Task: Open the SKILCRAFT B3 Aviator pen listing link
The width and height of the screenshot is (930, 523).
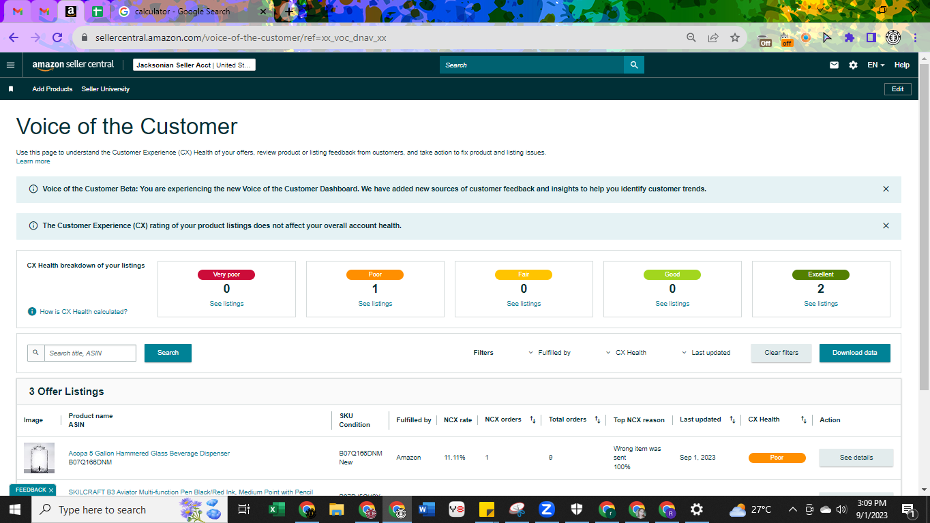Action: click(x=191, y=492)
